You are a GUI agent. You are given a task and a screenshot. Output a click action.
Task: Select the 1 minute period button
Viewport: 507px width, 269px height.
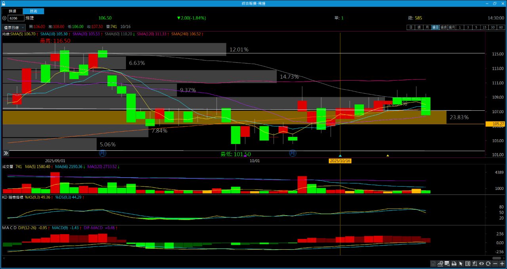click(x=460, y=27)
